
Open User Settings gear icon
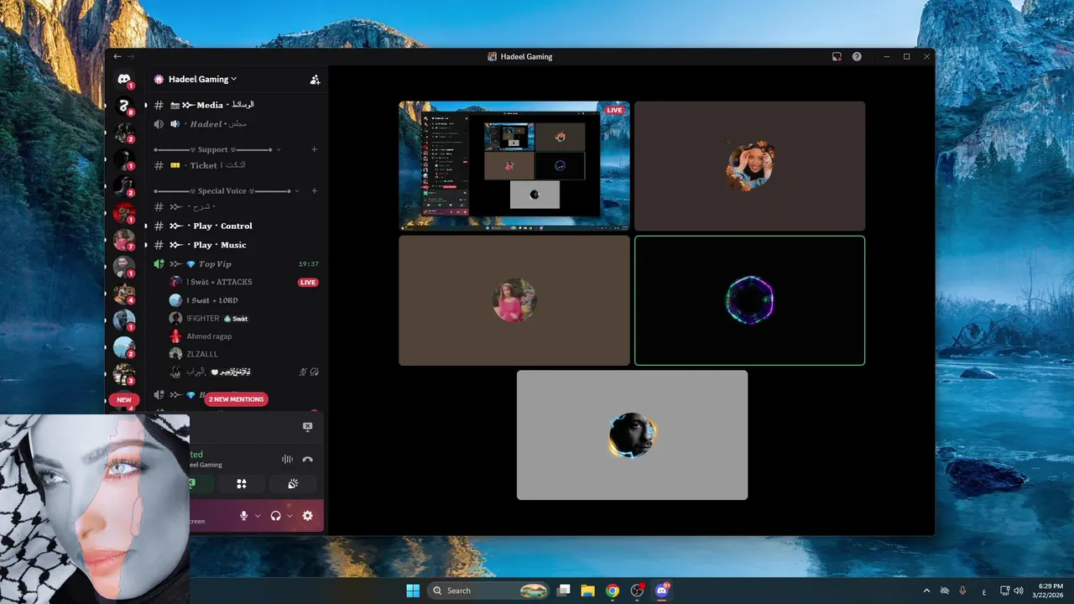pyautogui.click(x=307, y=515)
